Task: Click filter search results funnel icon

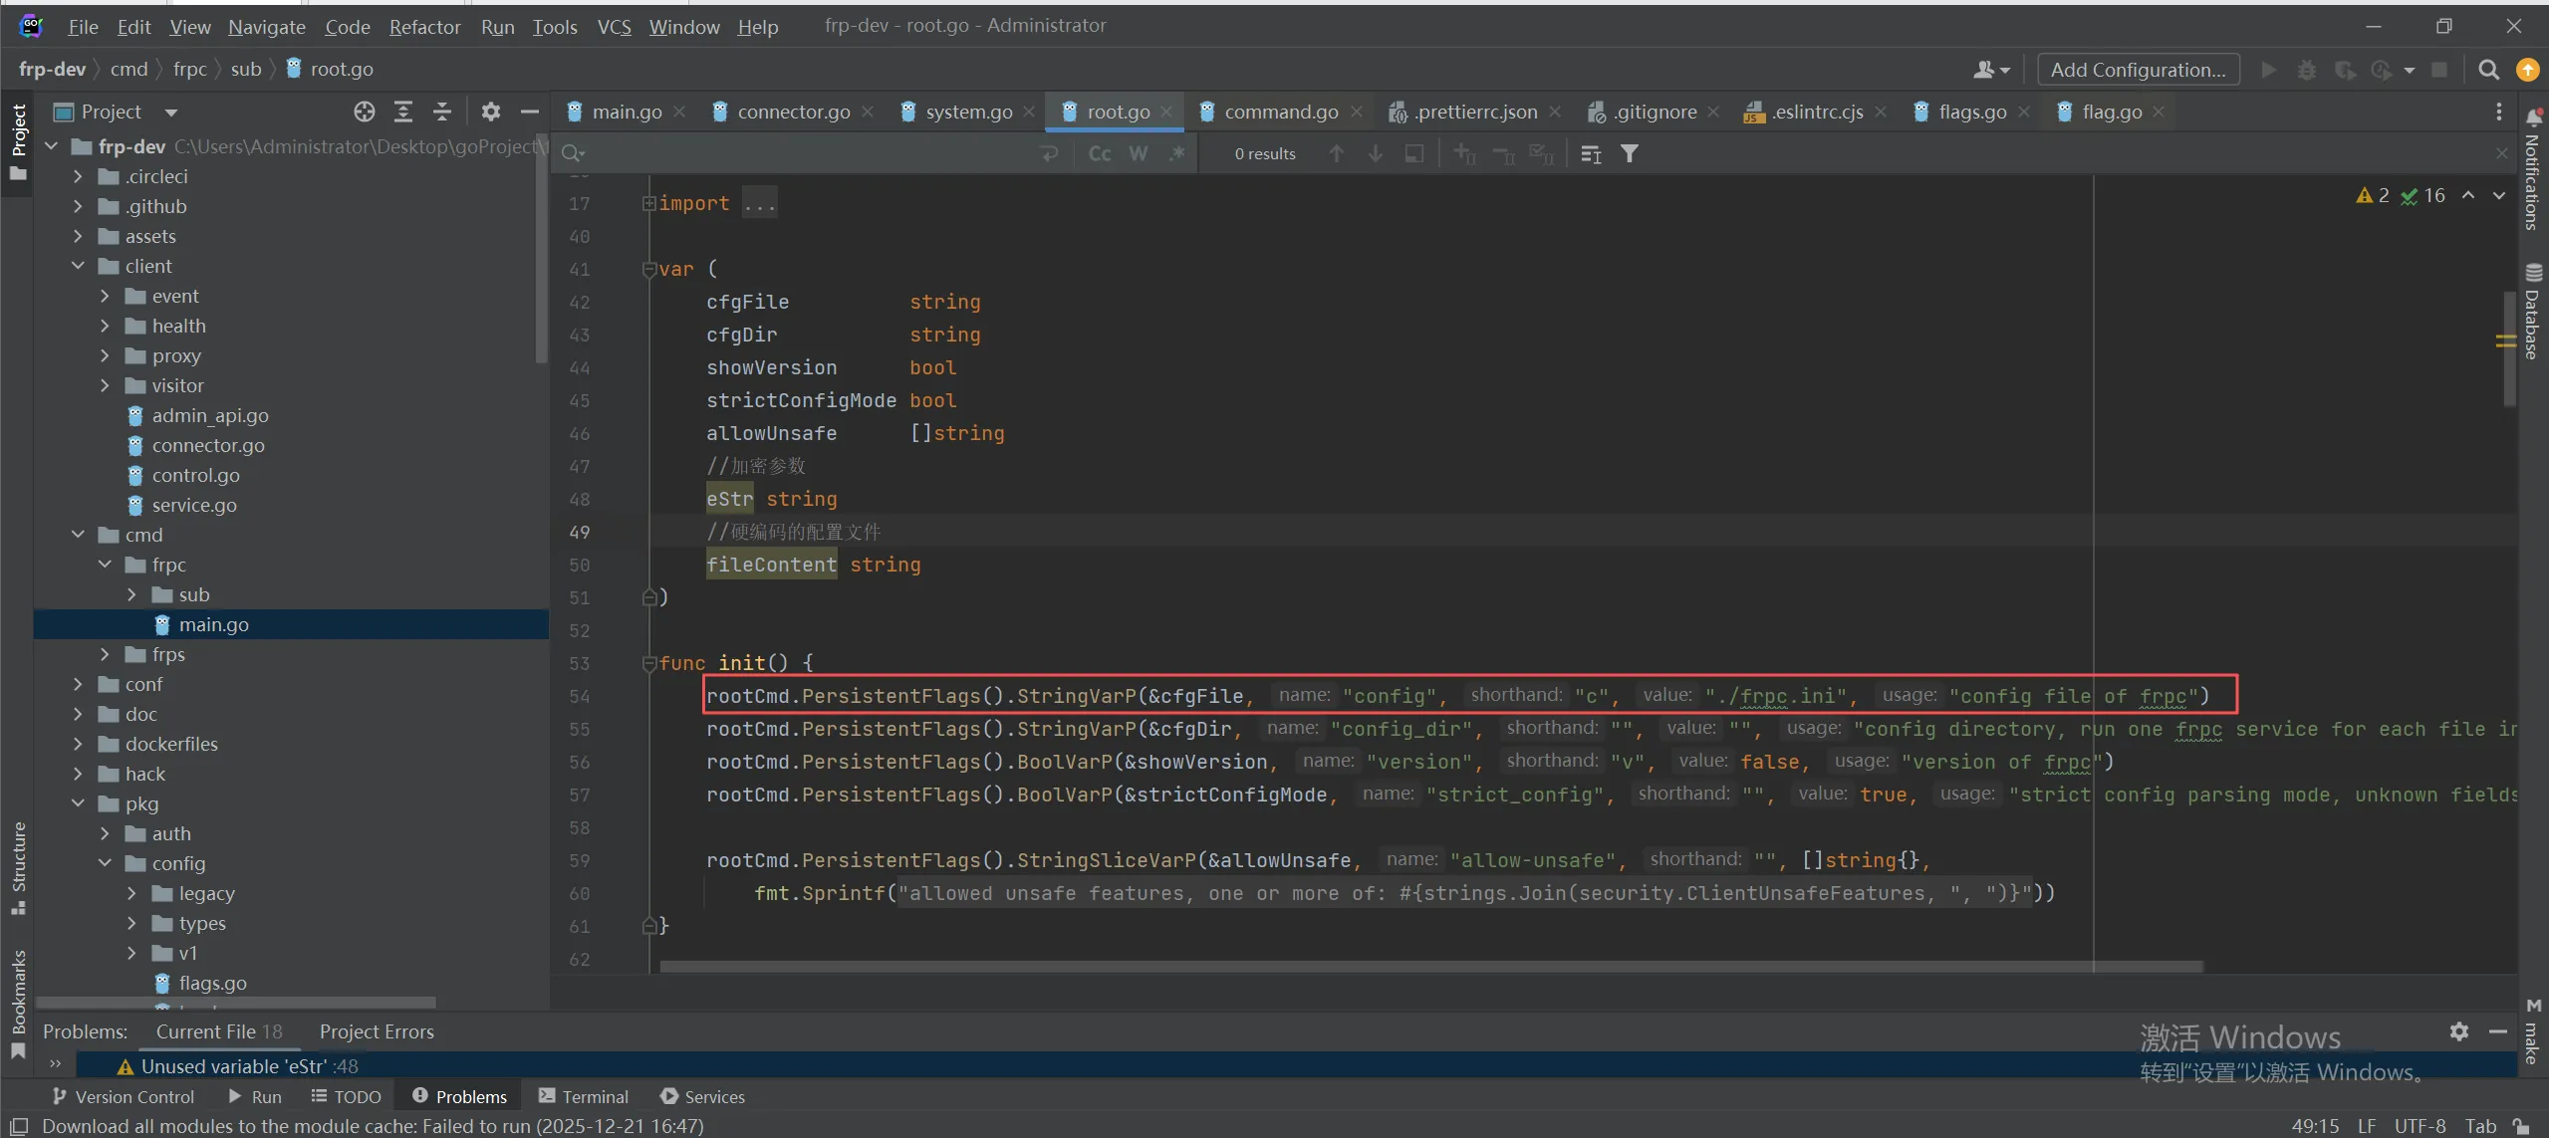Action: pos(1630,153)
